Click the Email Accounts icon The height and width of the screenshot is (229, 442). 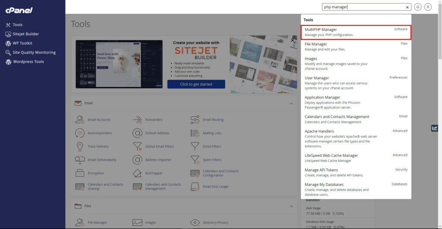[x=80, y=120]
